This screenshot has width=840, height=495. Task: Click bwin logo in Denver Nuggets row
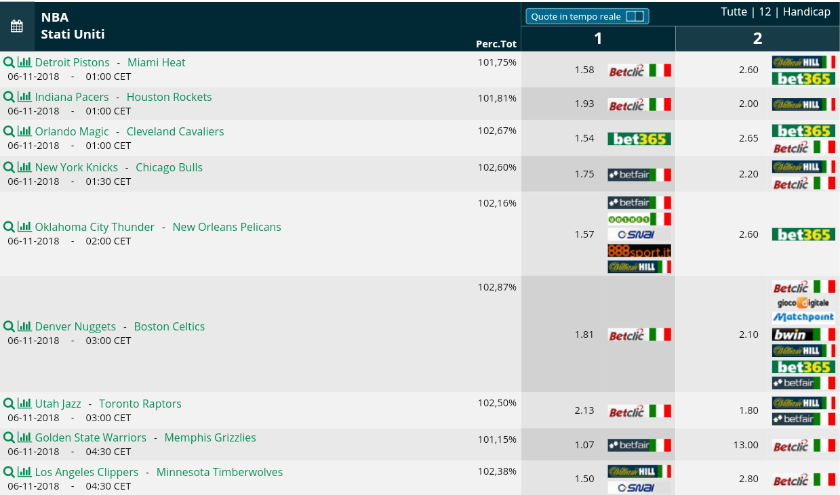pyautogui.click(x=803, y=335)
